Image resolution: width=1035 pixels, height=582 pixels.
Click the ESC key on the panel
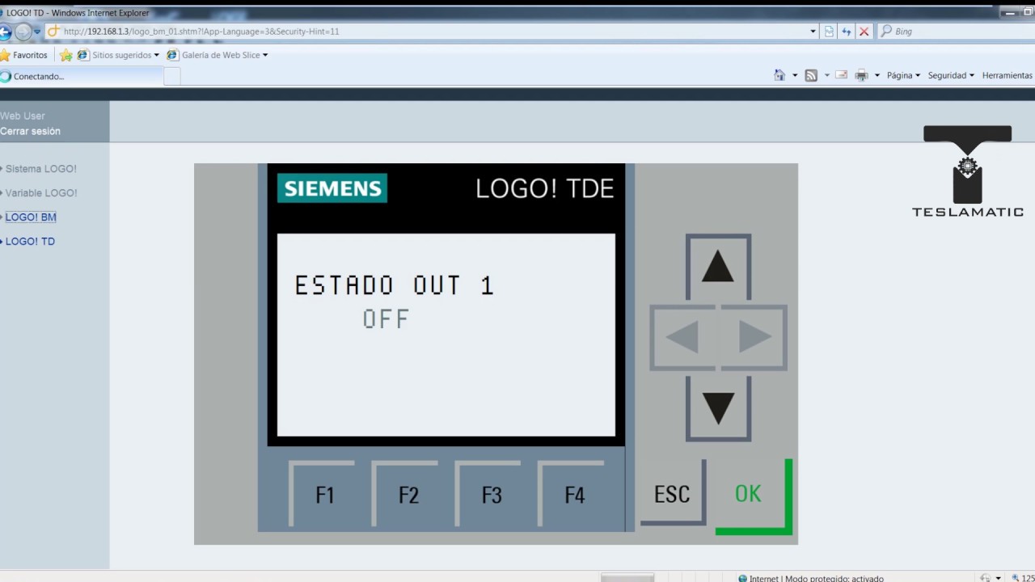coord(672,493)
